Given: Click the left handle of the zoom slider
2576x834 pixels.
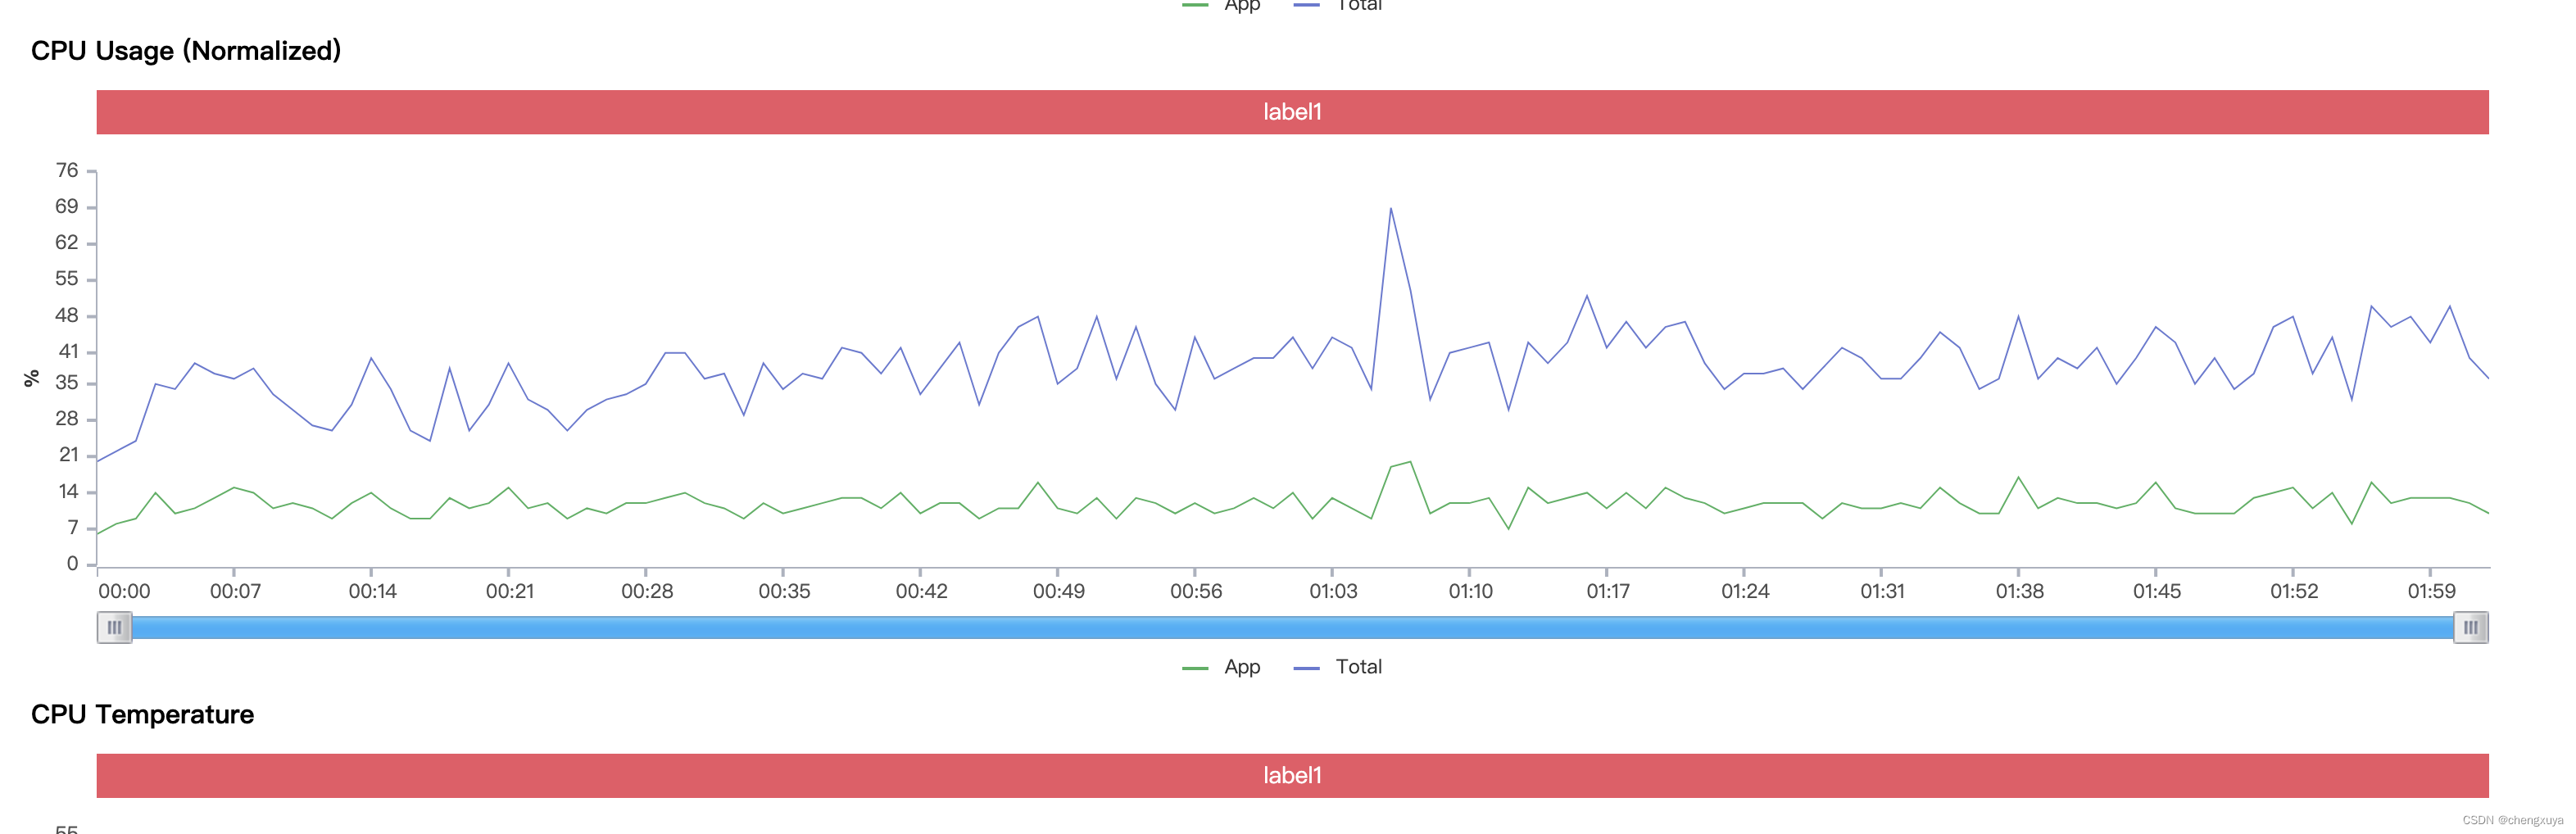Looking at the screenshot, I should pyautogui.click(x=114, y=627).
